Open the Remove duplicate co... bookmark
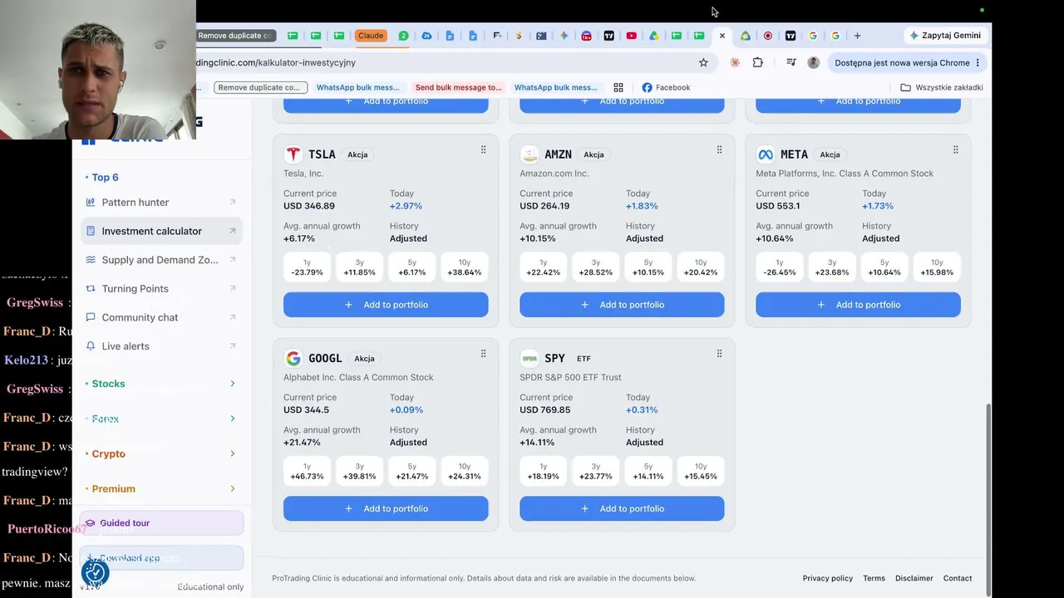 260,87
